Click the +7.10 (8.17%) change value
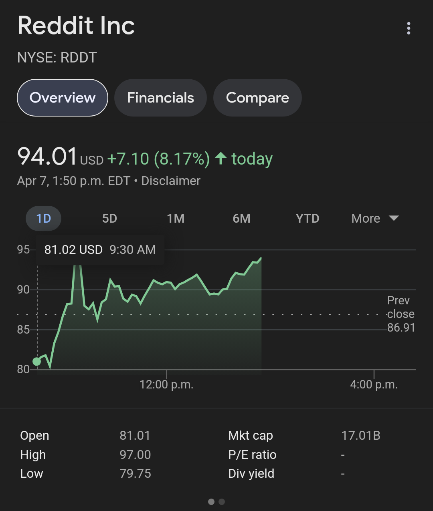Viewport: 433px width, 511px height. tap(158, 159)
